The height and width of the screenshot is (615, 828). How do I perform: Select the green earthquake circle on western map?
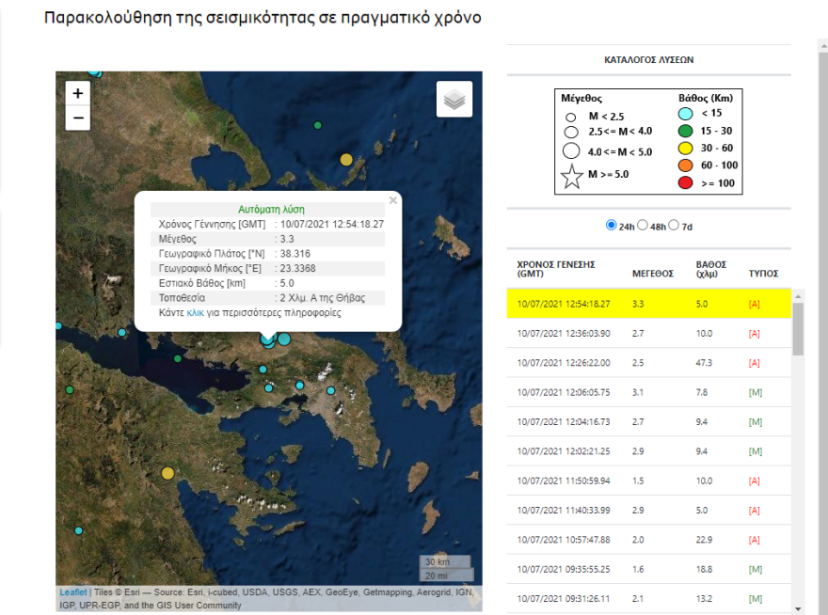click(x=69, y=390)
